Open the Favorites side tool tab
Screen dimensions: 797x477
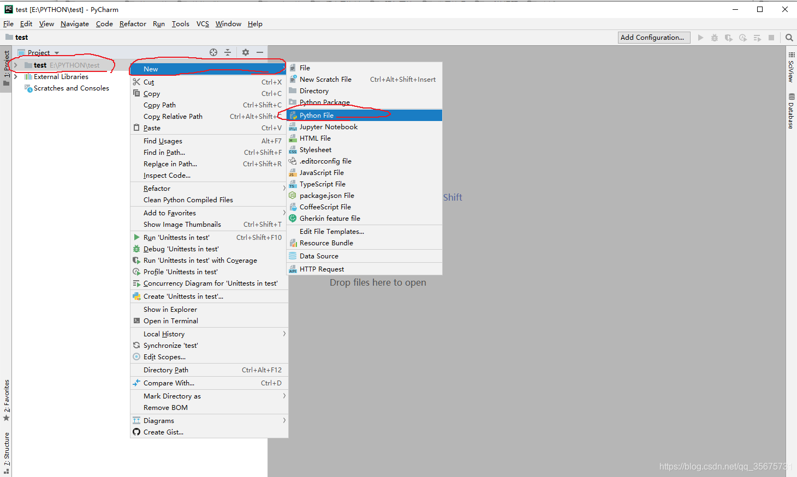[x=7, y=400]
